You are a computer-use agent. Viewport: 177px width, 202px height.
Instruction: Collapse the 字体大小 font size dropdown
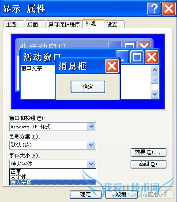coord(91,164)
